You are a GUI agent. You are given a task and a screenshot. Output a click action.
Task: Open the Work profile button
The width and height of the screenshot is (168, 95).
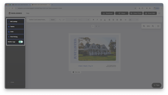click(156, 8)
